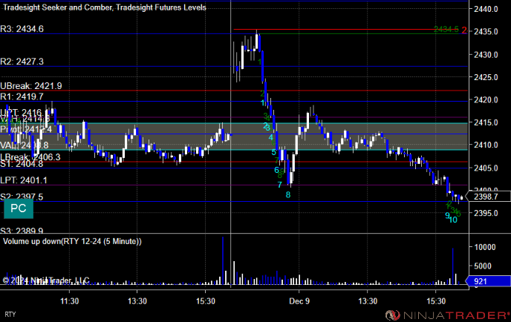Click the red 2 marker near 2435
This screenshot has height=322, width=511.
click(464, 30)
